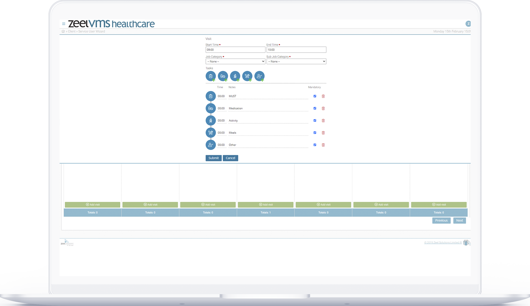Open the Sub Job Category dropdown
This screenshot has width=530, height=306.
pos(296,61)
